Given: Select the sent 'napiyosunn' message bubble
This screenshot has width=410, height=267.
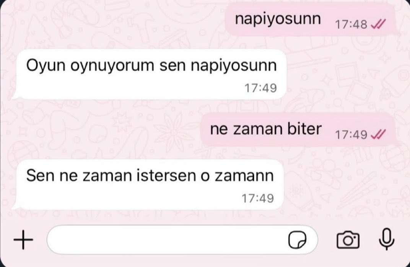Looking at the screenshot, I should pos(311,20).
